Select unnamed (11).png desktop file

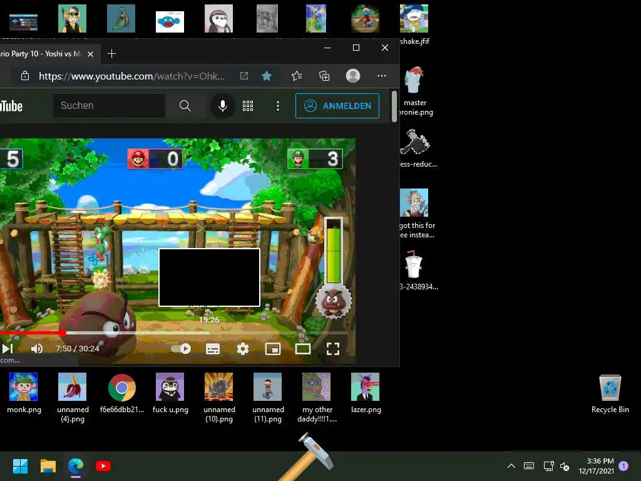268,398
